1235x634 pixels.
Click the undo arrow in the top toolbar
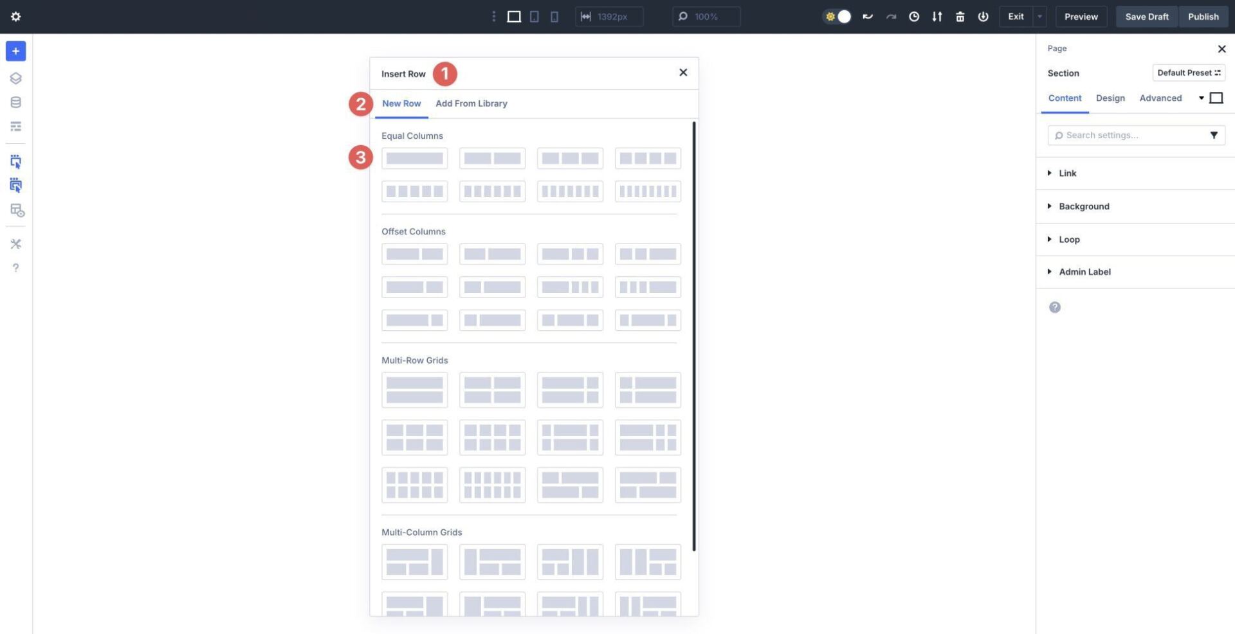coord(867,17)
